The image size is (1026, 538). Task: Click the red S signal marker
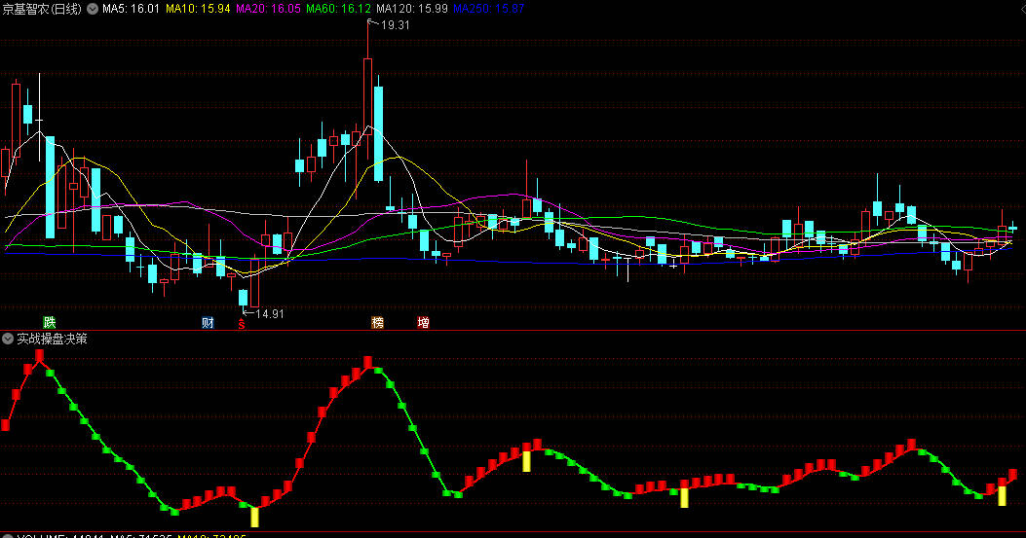coord(242,324)
